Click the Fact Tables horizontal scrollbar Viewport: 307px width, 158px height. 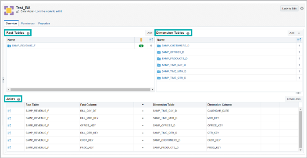[x=80, y=90]
